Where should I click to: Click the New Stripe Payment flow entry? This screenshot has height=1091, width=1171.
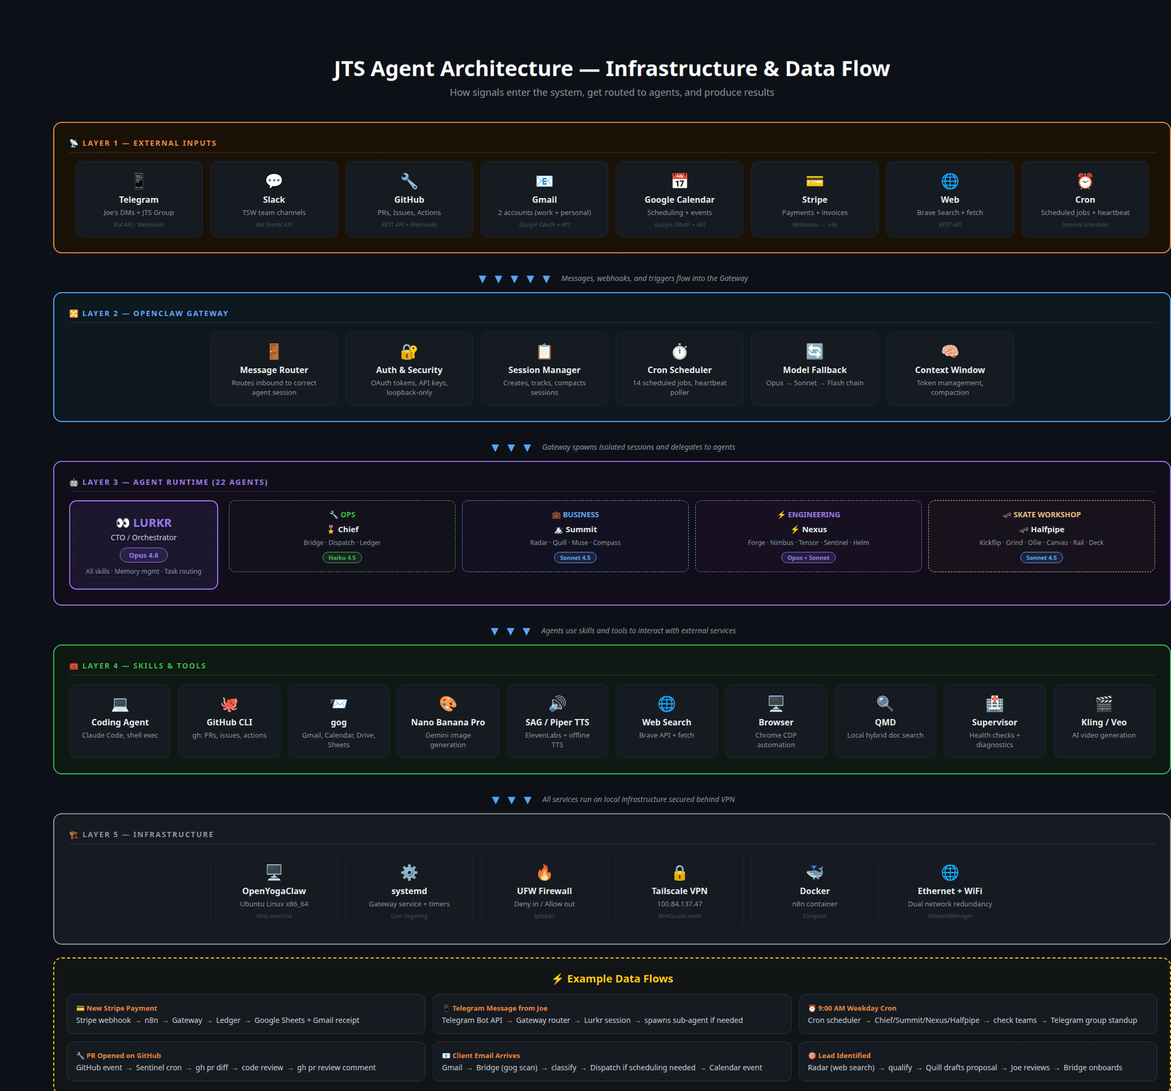246,1014
